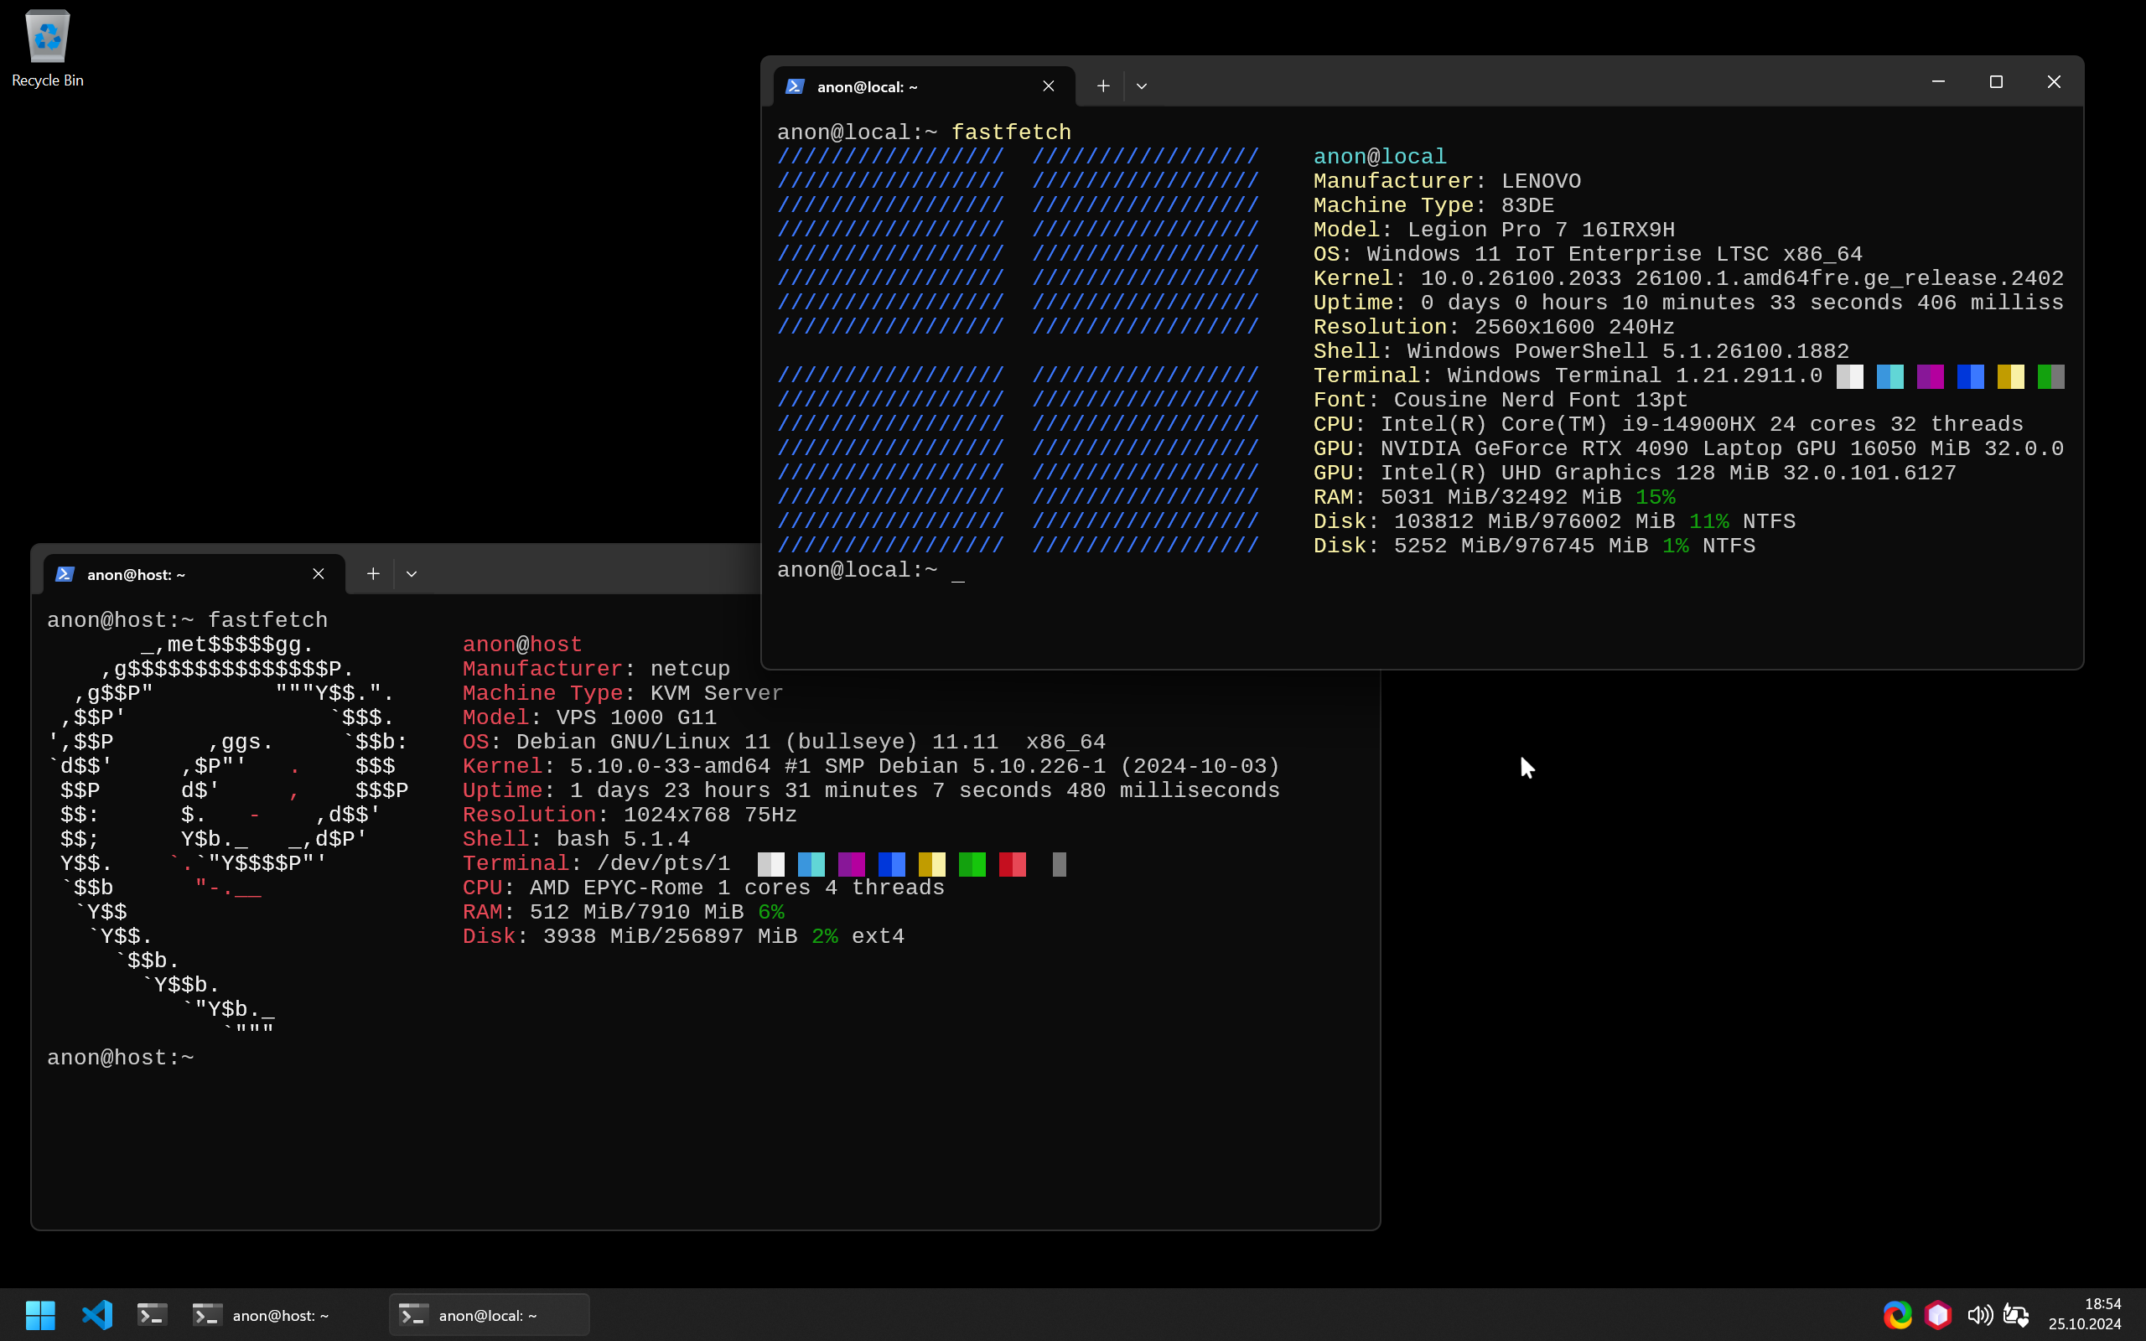The width and height of the screenshot is (2146, 1341).
Task: Click the 'Manufacturer: netcup' line
Action: [x=596, y=669]
